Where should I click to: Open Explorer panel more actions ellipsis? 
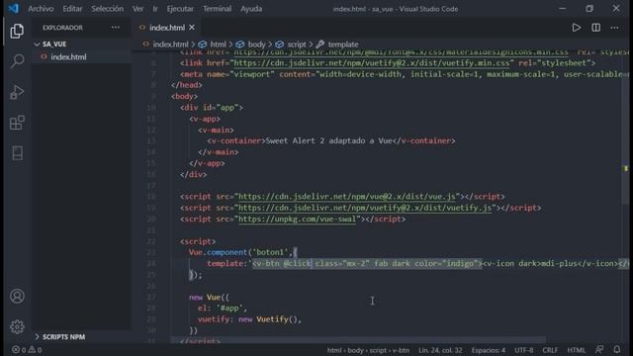(116, 28)
